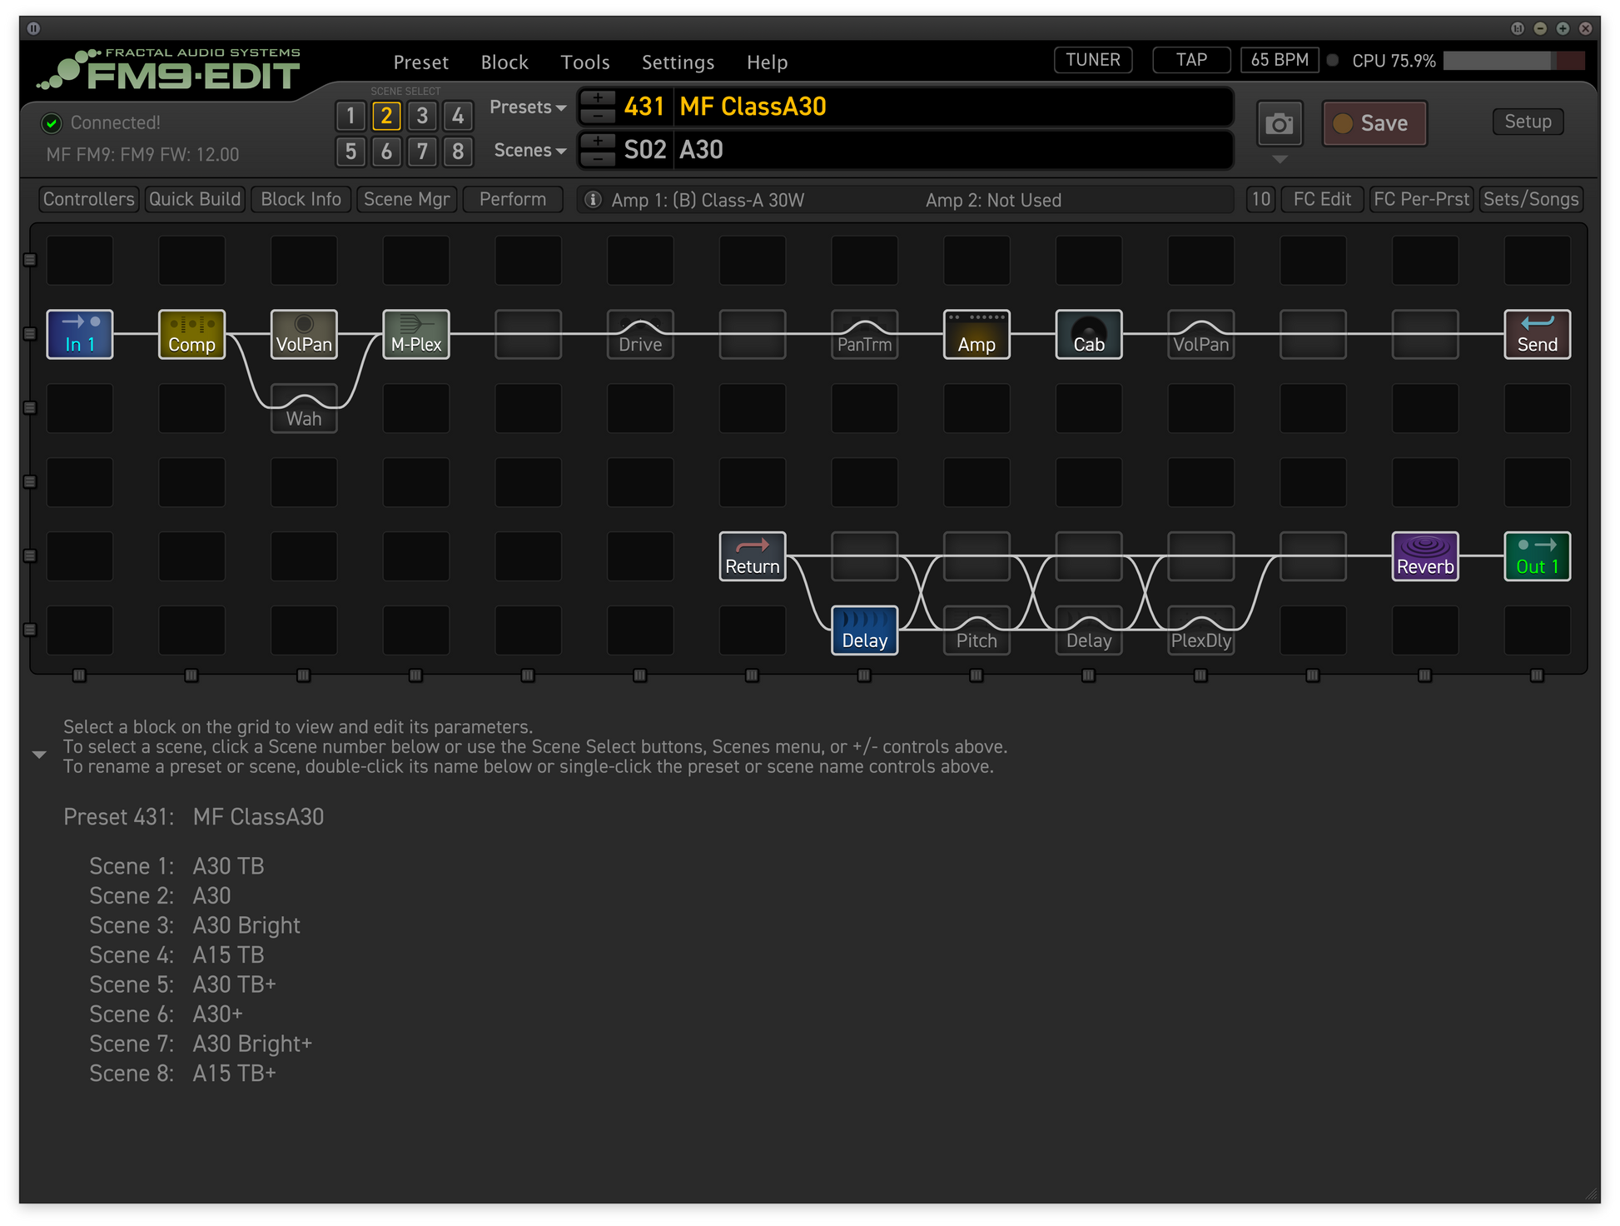Open the Presets dropdown
1620x1226 pixels.
pyautogui.click(x=528, y=107)
